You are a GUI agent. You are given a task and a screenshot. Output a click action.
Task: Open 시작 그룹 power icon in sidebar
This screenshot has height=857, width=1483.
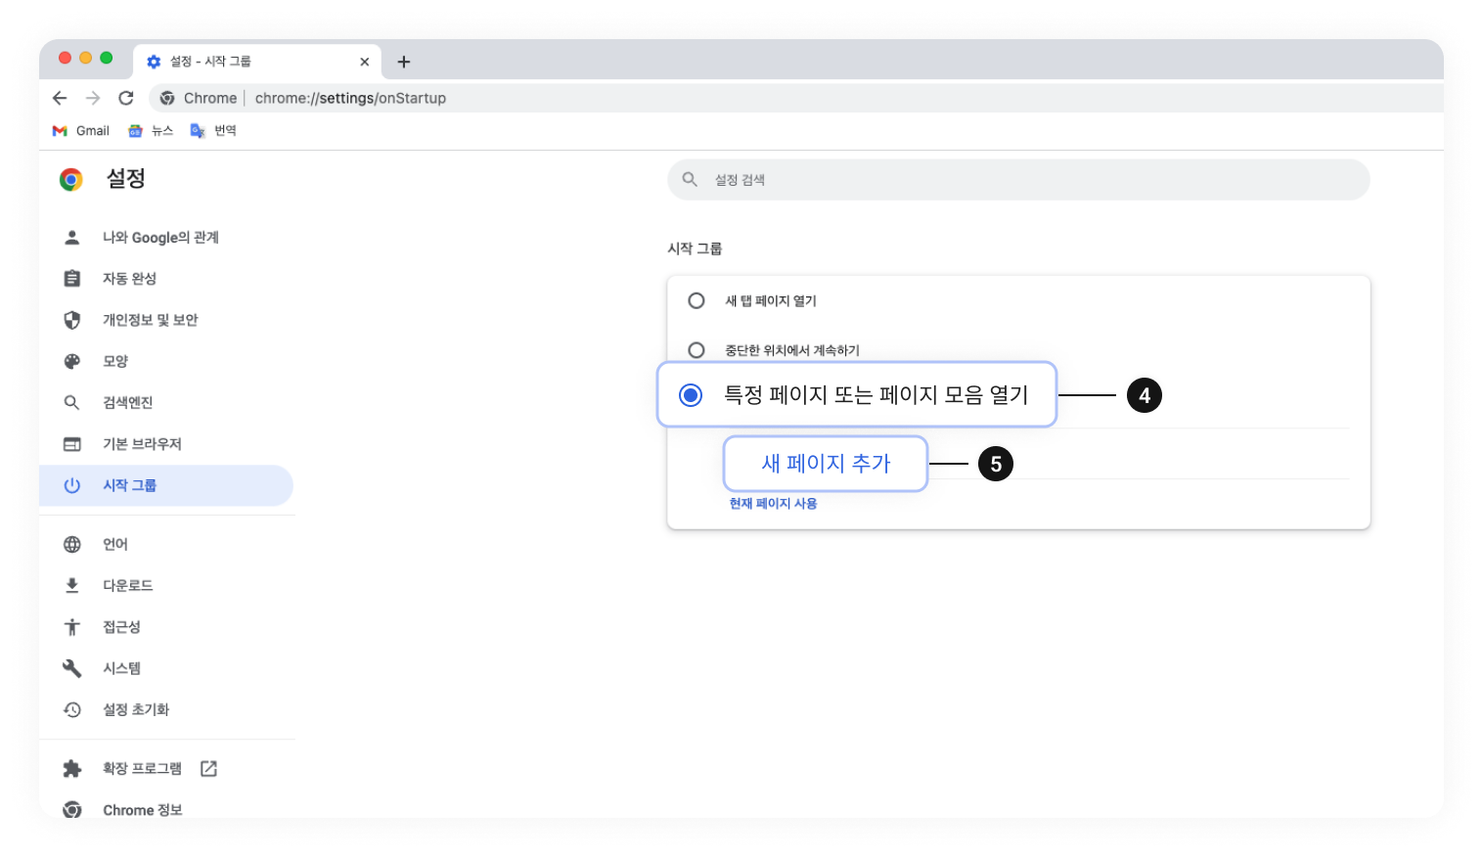(72, 485)
